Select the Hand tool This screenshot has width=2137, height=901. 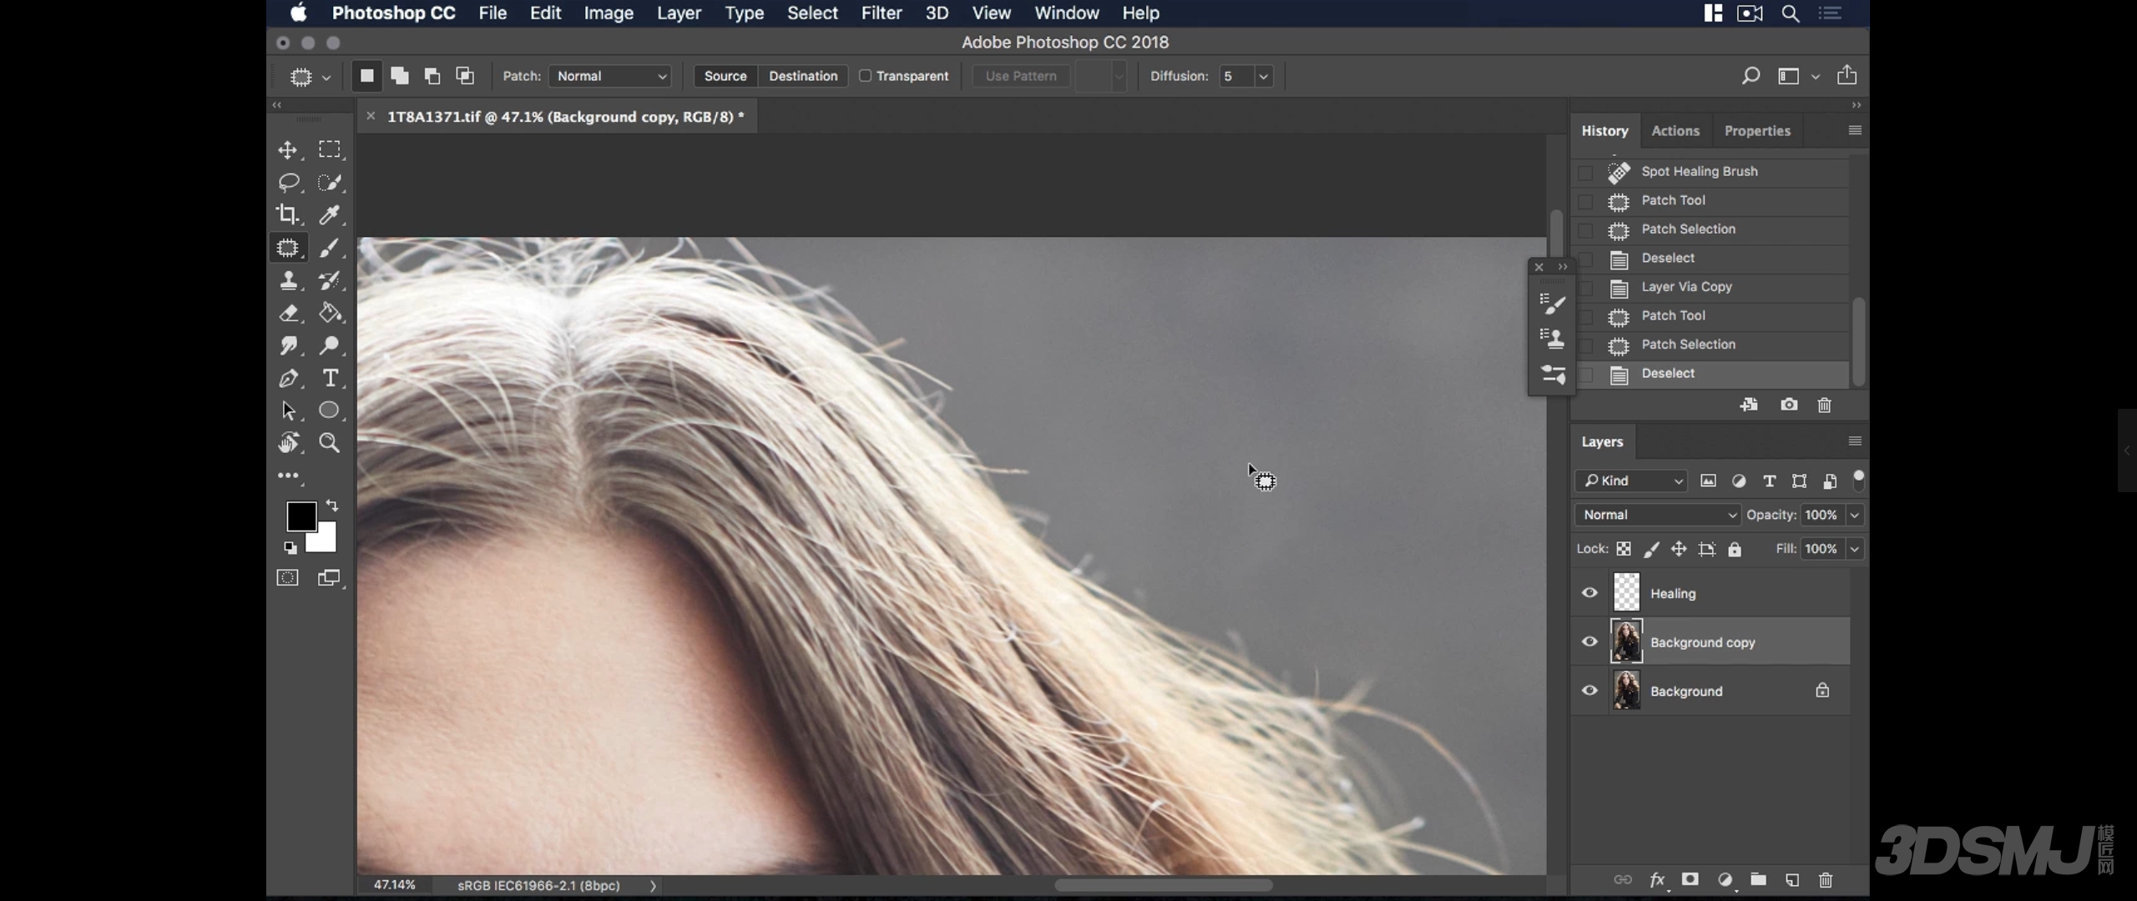pyautogui.click(x=288, y=443)
